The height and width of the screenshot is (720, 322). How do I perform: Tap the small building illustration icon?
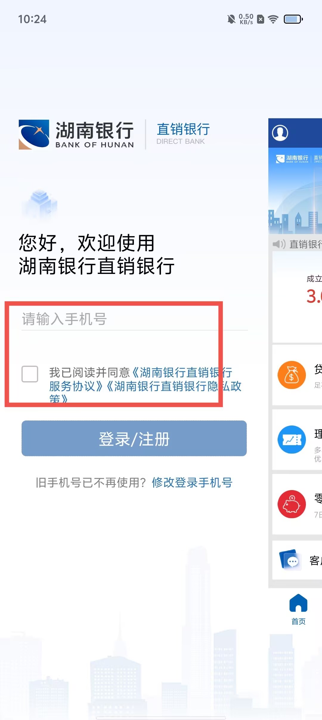coord(40,204)
